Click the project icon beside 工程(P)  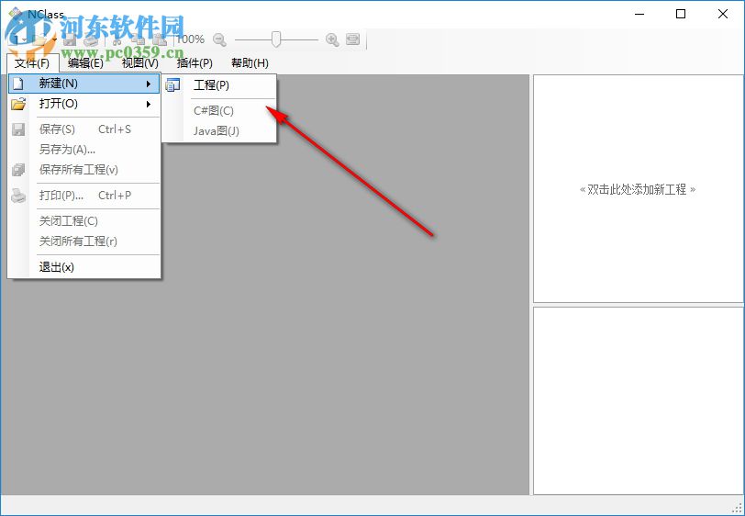[x=172, y=85]
